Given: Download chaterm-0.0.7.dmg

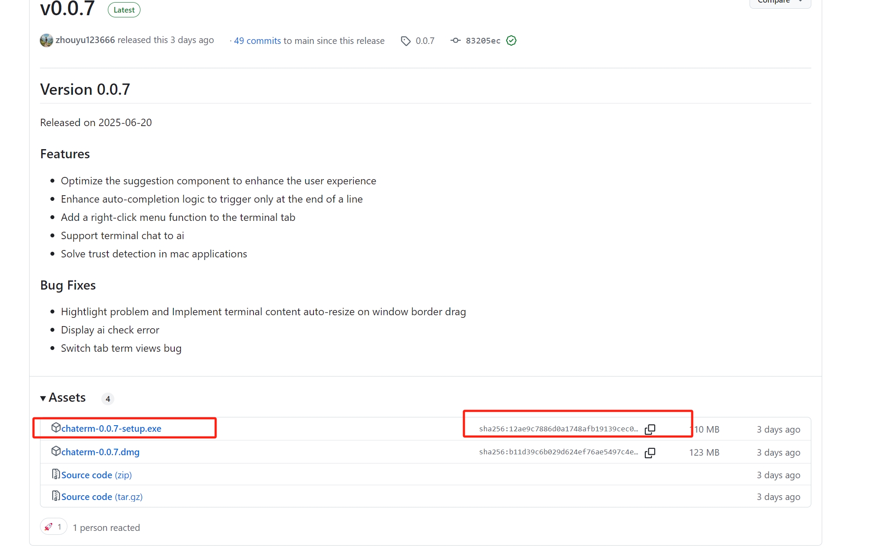Looking at the screenshot, I should click(100, 452).
